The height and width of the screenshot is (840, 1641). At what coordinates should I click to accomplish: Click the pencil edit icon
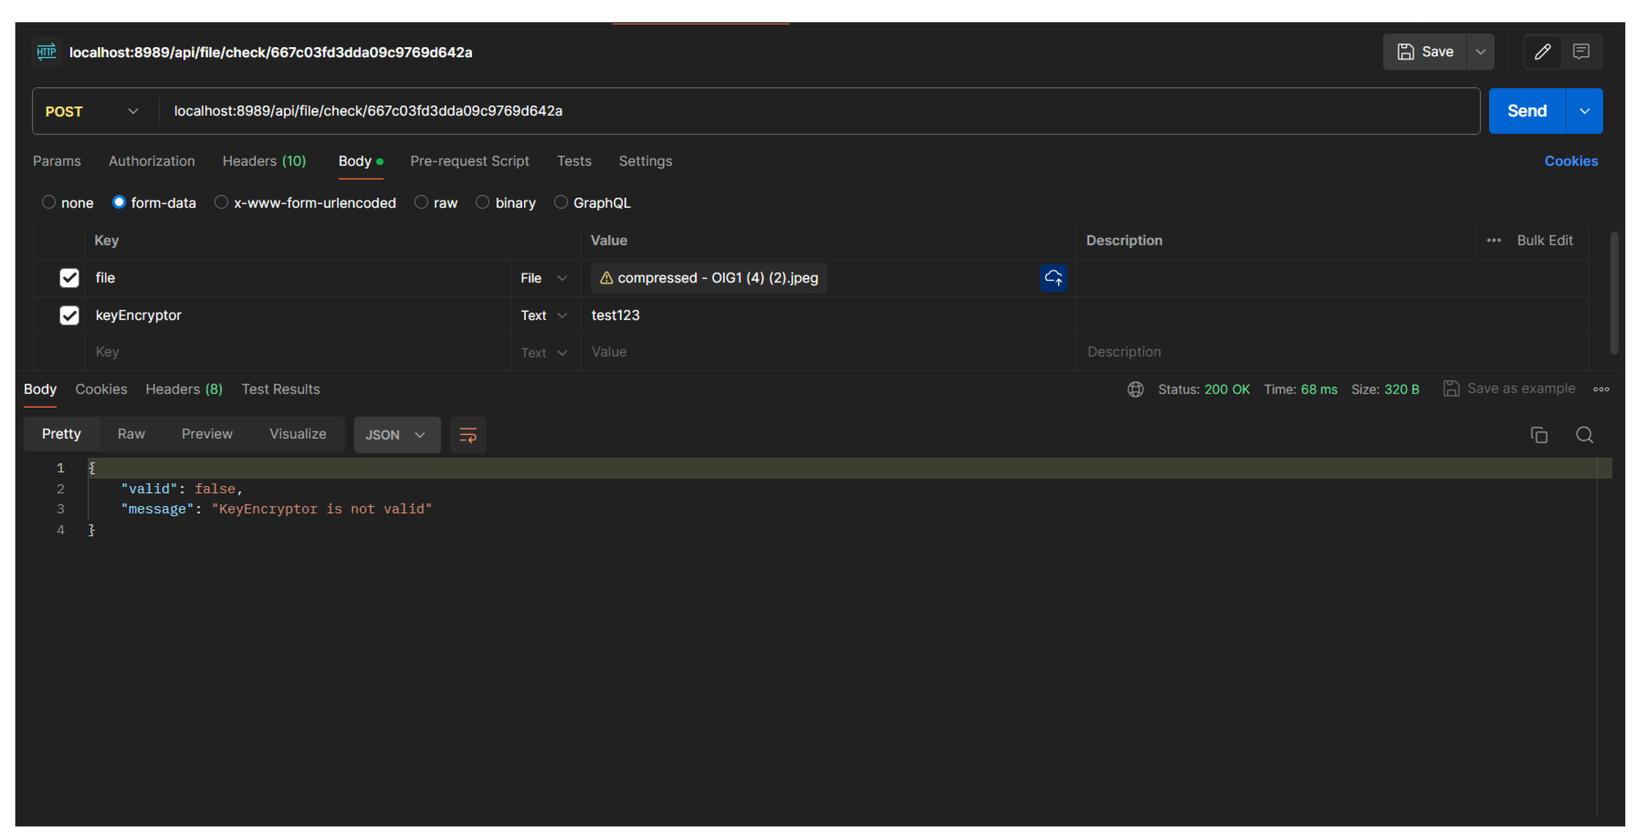(x=1542, y=51)
